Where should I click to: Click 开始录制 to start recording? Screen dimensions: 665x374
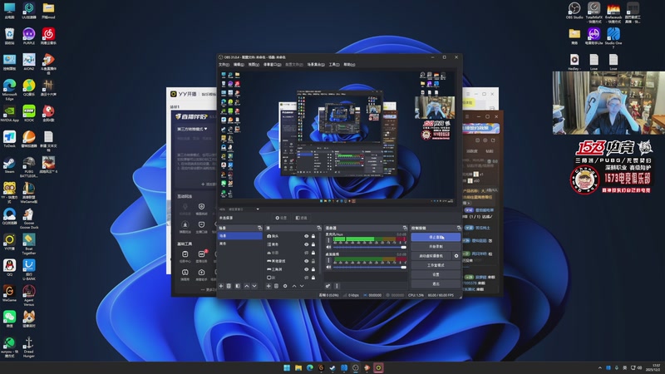pos(436,247)
